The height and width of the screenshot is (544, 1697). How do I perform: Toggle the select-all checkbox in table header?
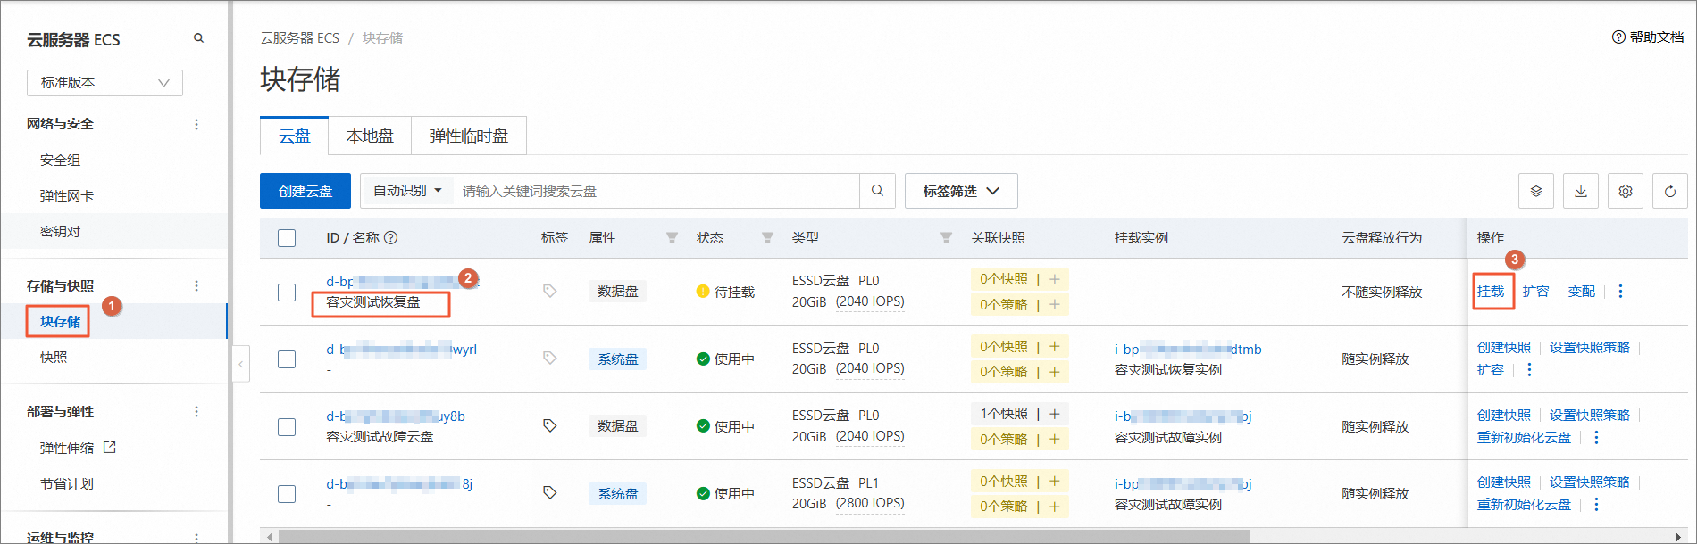point(287,238)
